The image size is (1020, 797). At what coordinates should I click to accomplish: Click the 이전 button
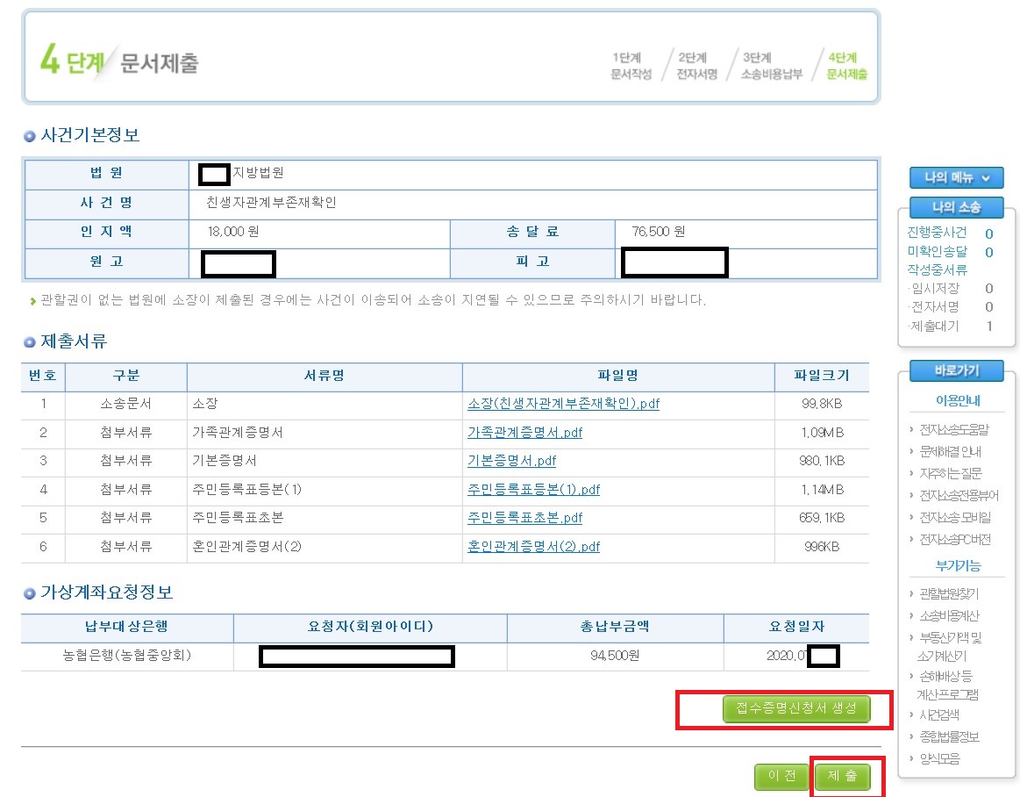point(781,776)
